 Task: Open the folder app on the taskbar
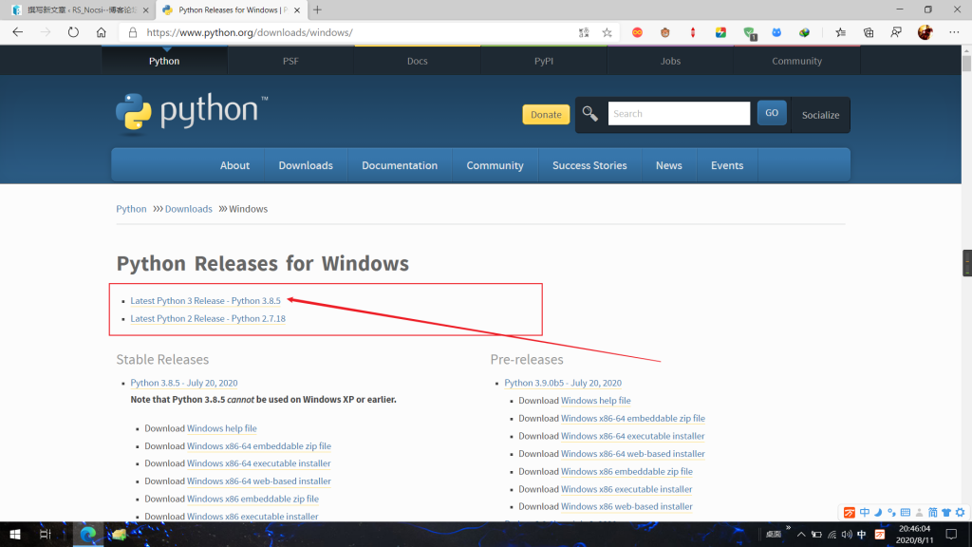click(x=119, y=534)
